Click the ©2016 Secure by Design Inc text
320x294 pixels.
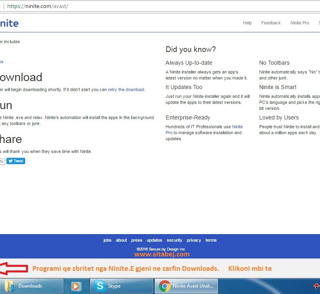tap(161, 249)
